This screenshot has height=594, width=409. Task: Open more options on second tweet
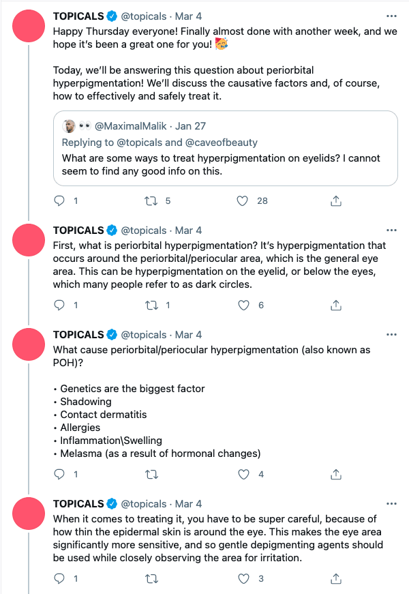391,231
